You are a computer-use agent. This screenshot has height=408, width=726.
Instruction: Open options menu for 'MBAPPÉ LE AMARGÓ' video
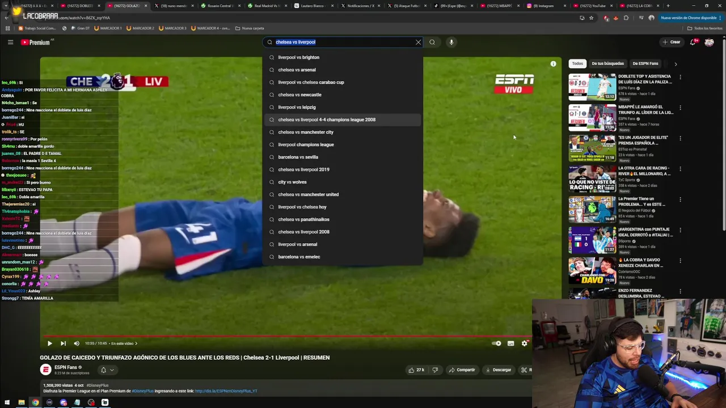[x=680, y=108]
